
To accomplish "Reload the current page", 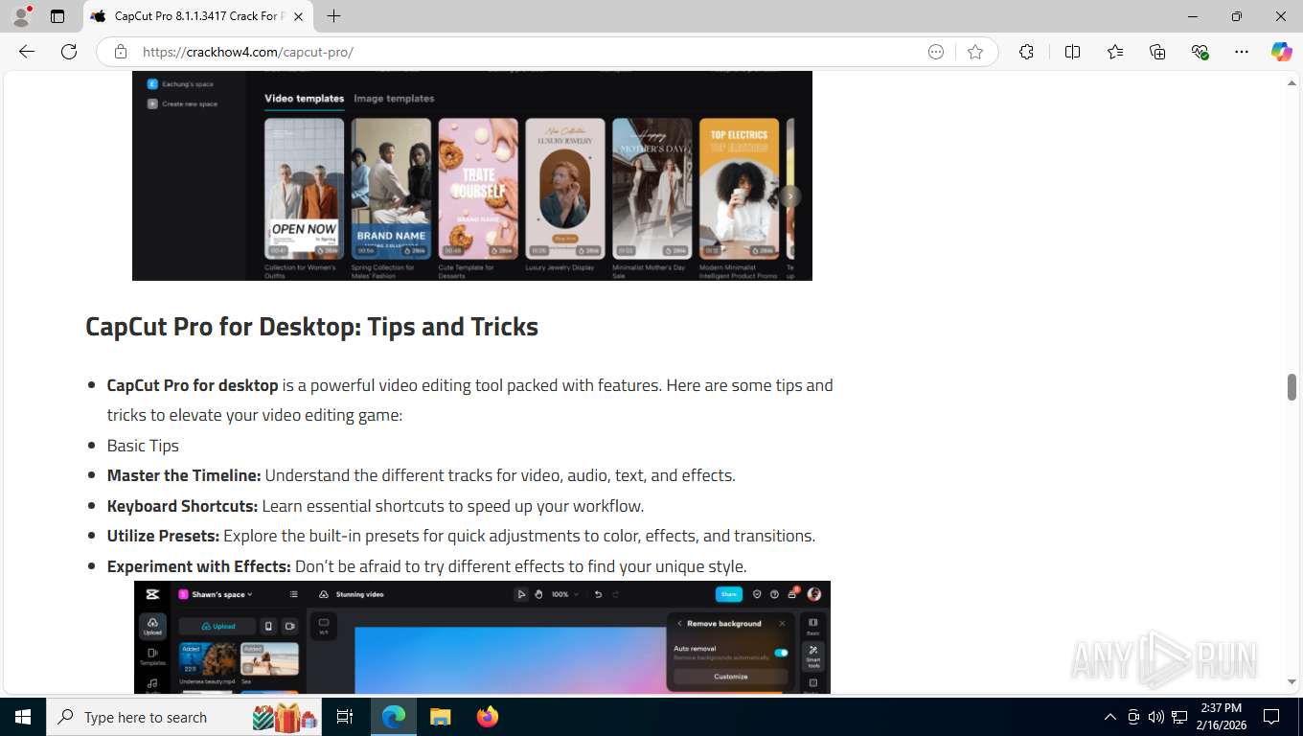I will tap(69, 52).
